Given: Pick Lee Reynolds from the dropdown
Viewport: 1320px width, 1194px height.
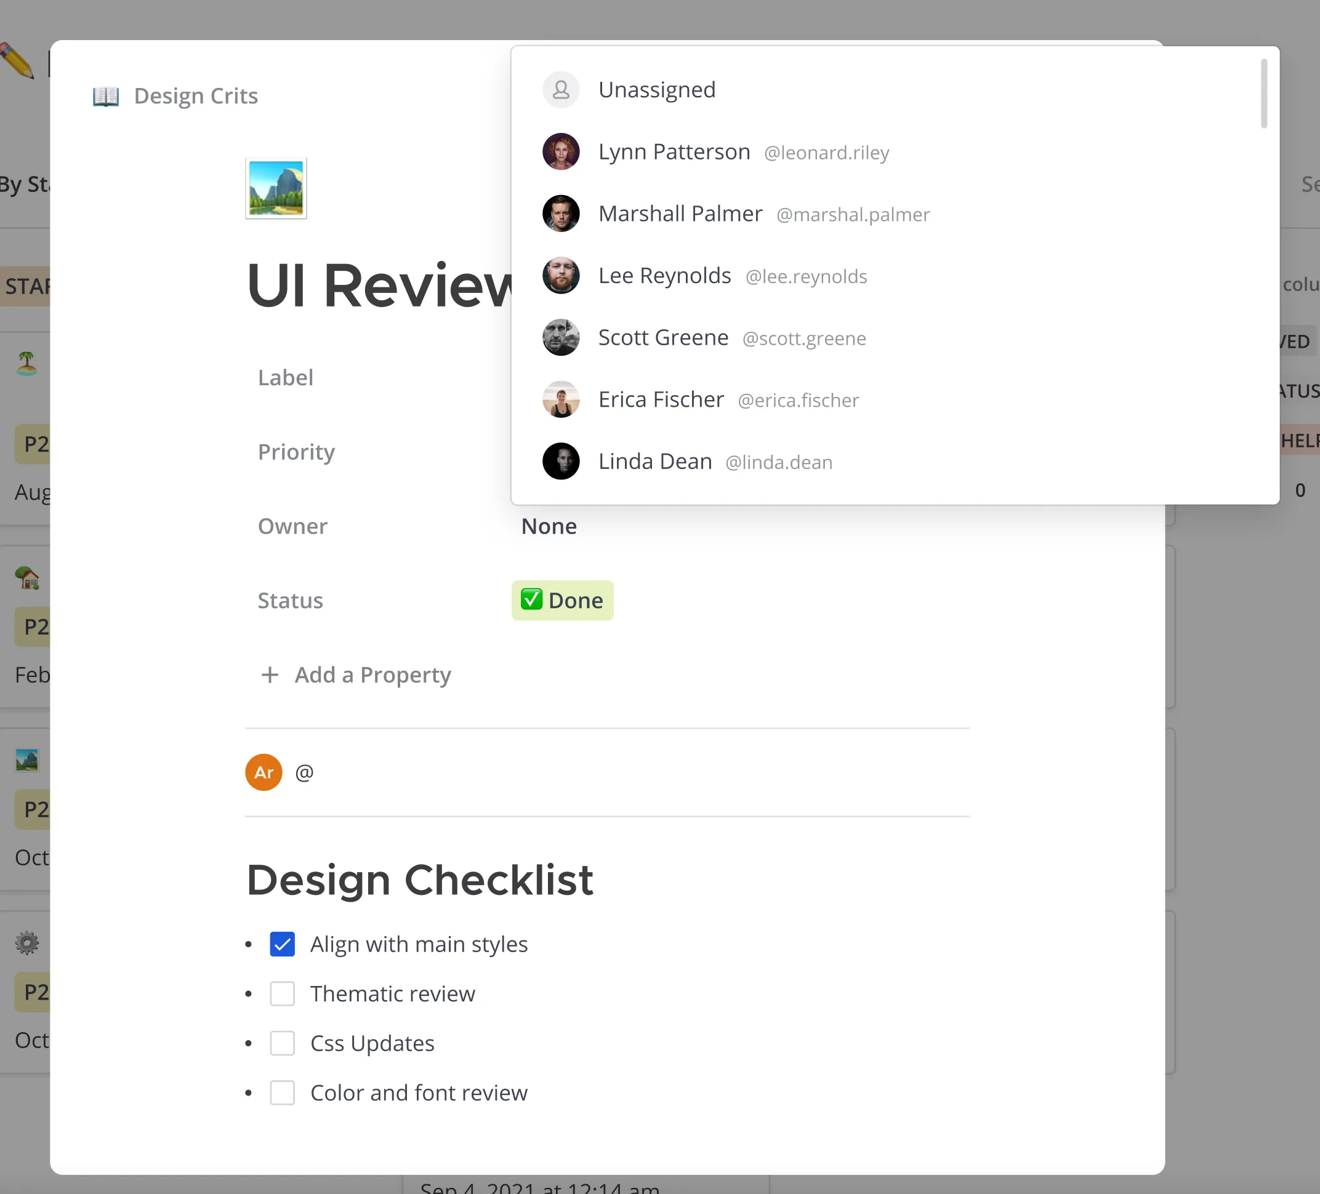Looking at the screenshot, I should pos(895,276).
